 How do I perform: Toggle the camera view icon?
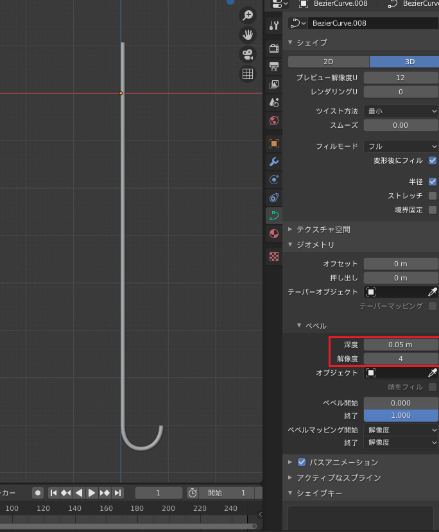click(x=248, y=55)
